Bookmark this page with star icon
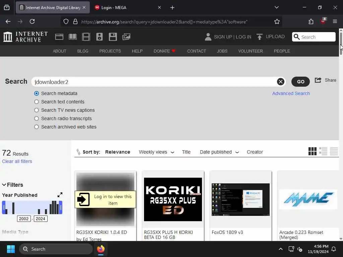The width and height of the screenshot is (343, 257). tap(277, 21)
